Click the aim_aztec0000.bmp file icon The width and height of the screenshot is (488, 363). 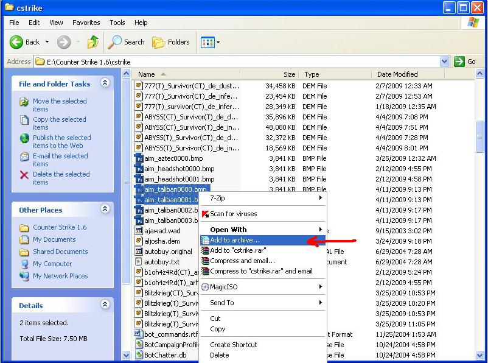tap(139, 158)
